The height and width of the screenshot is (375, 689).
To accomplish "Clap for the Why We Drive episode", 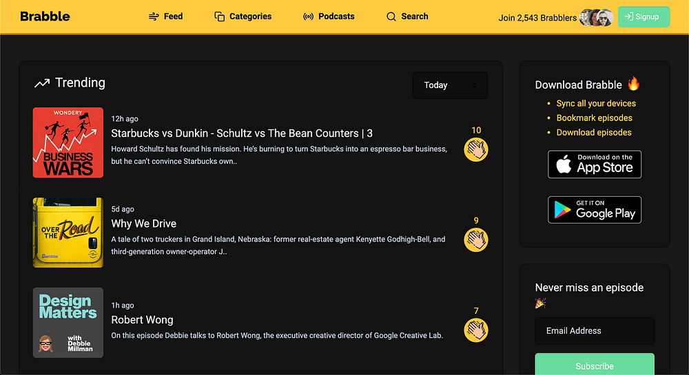I will tap(476, 240).
